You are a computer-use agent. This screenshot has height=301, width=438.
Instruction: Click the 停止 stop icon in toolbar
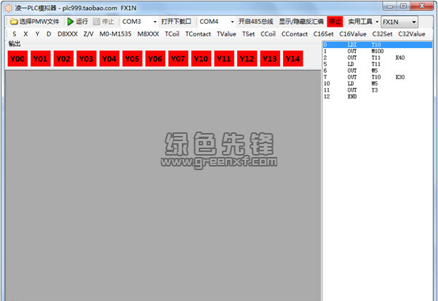[98, 22]
